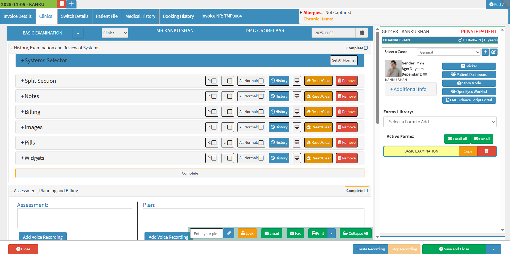Edit the selected case with the edit icon
Viewport: 510px width, 257px height.
(x=493, y=52)
